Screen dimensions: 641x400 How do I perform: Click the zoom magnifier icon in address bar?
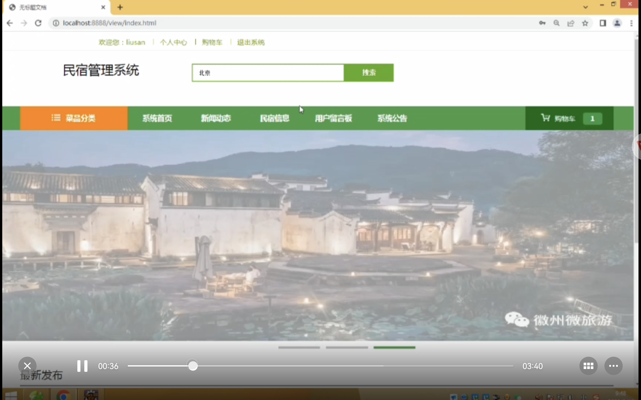[x=557, y=23]
